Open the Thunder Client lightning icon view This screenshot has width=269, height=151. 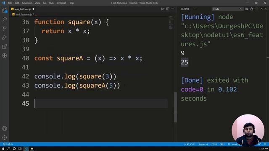(x=5, y=55)
